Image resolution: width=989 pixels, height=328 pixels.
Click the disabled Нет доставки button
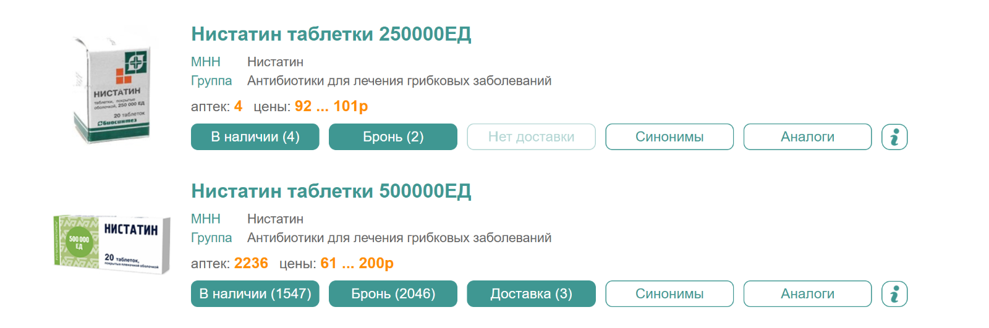532,137
